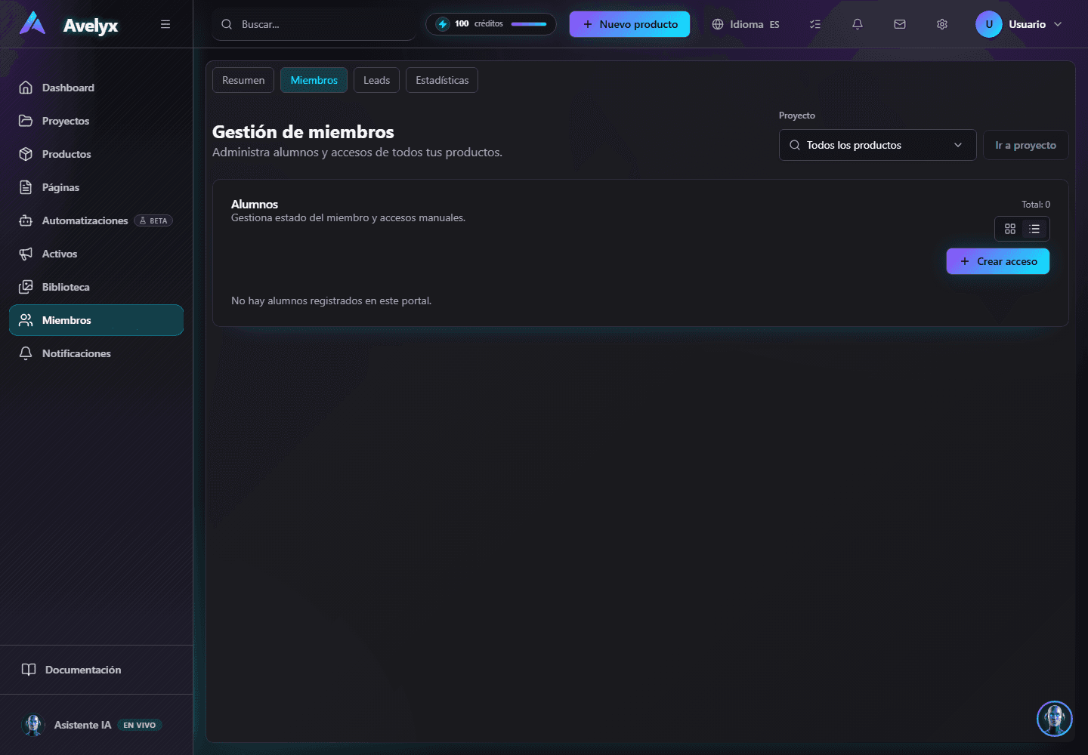Switch to the Estadísticas tab
The width and height of the screenshot is (1088, 755).
[x=442, y=80]
